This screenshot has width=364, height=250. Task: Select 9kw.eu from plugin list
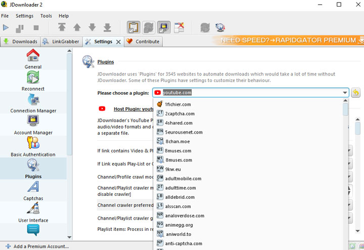pyautogui.click(x=248, y=170)
